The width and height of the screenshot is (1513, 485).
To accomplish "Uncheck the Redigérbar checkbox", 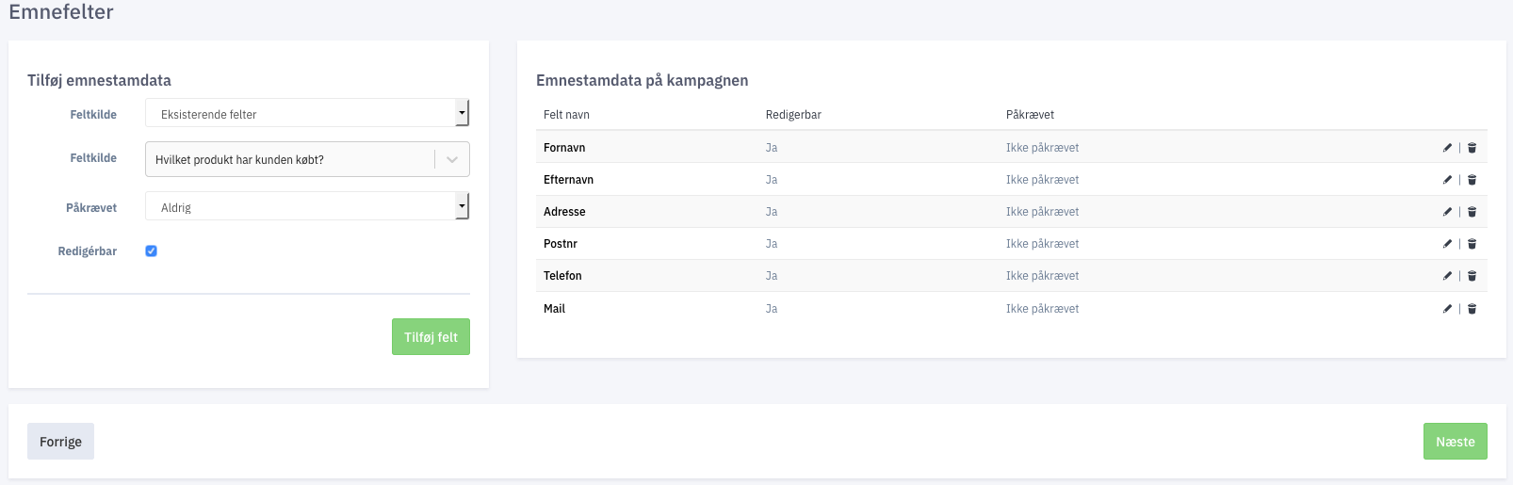I will pyautogui.click(x=151, y=251).
